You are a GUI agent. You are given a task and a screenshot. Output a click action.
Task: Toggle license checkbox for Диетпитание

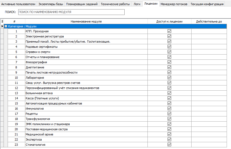click(170, 67)
